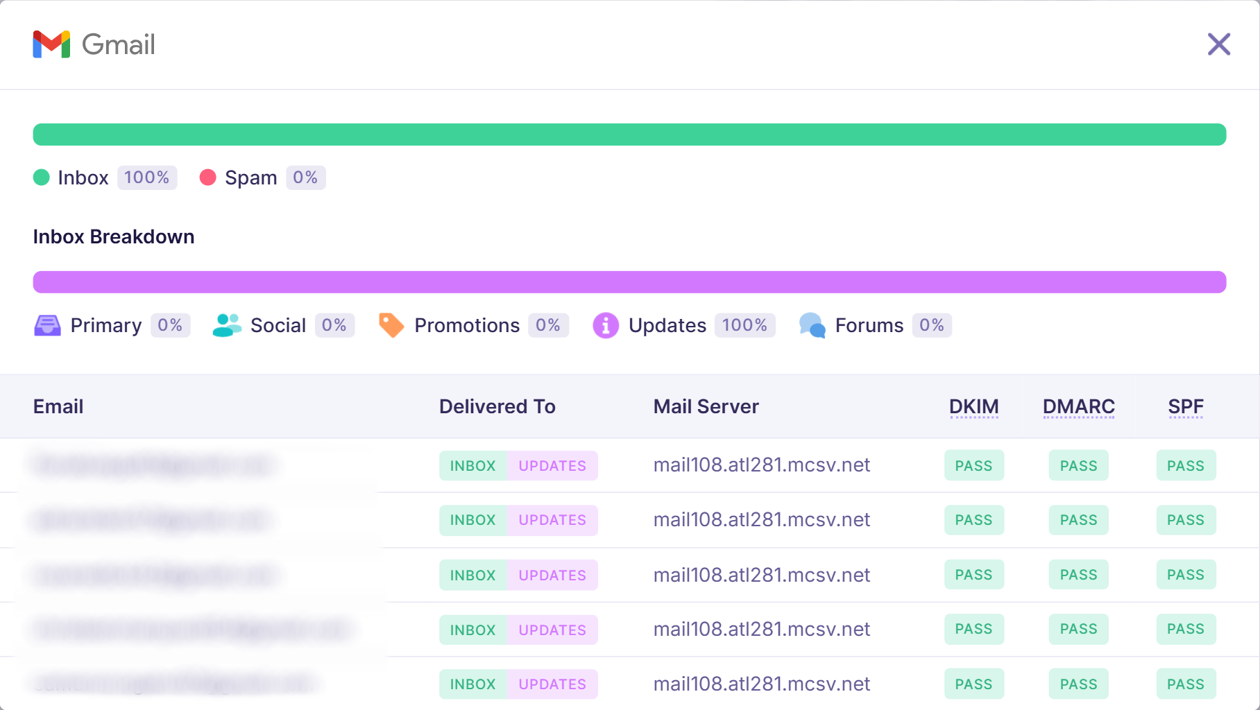The image size is (1260, 710).
Task: Select the Primary 0% badge
Action: (170, 325)
